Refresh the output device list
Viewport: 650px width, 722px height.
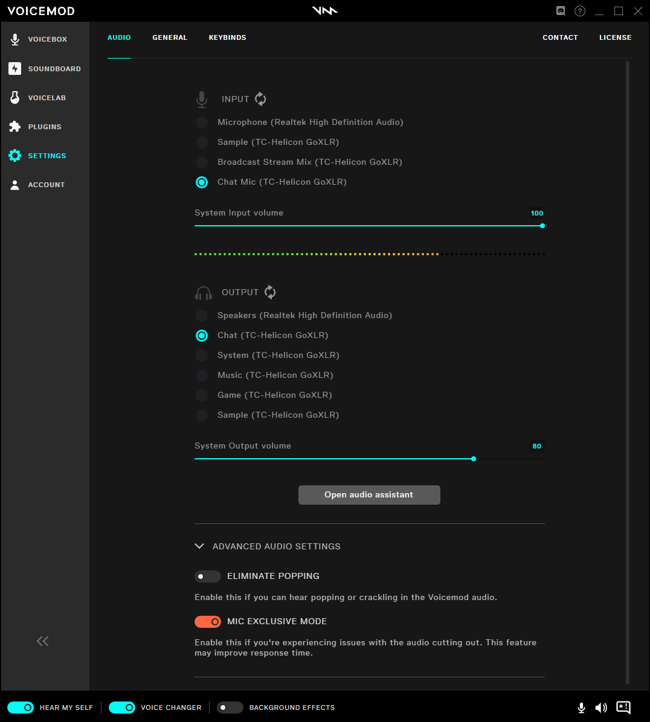pos(271,292)
